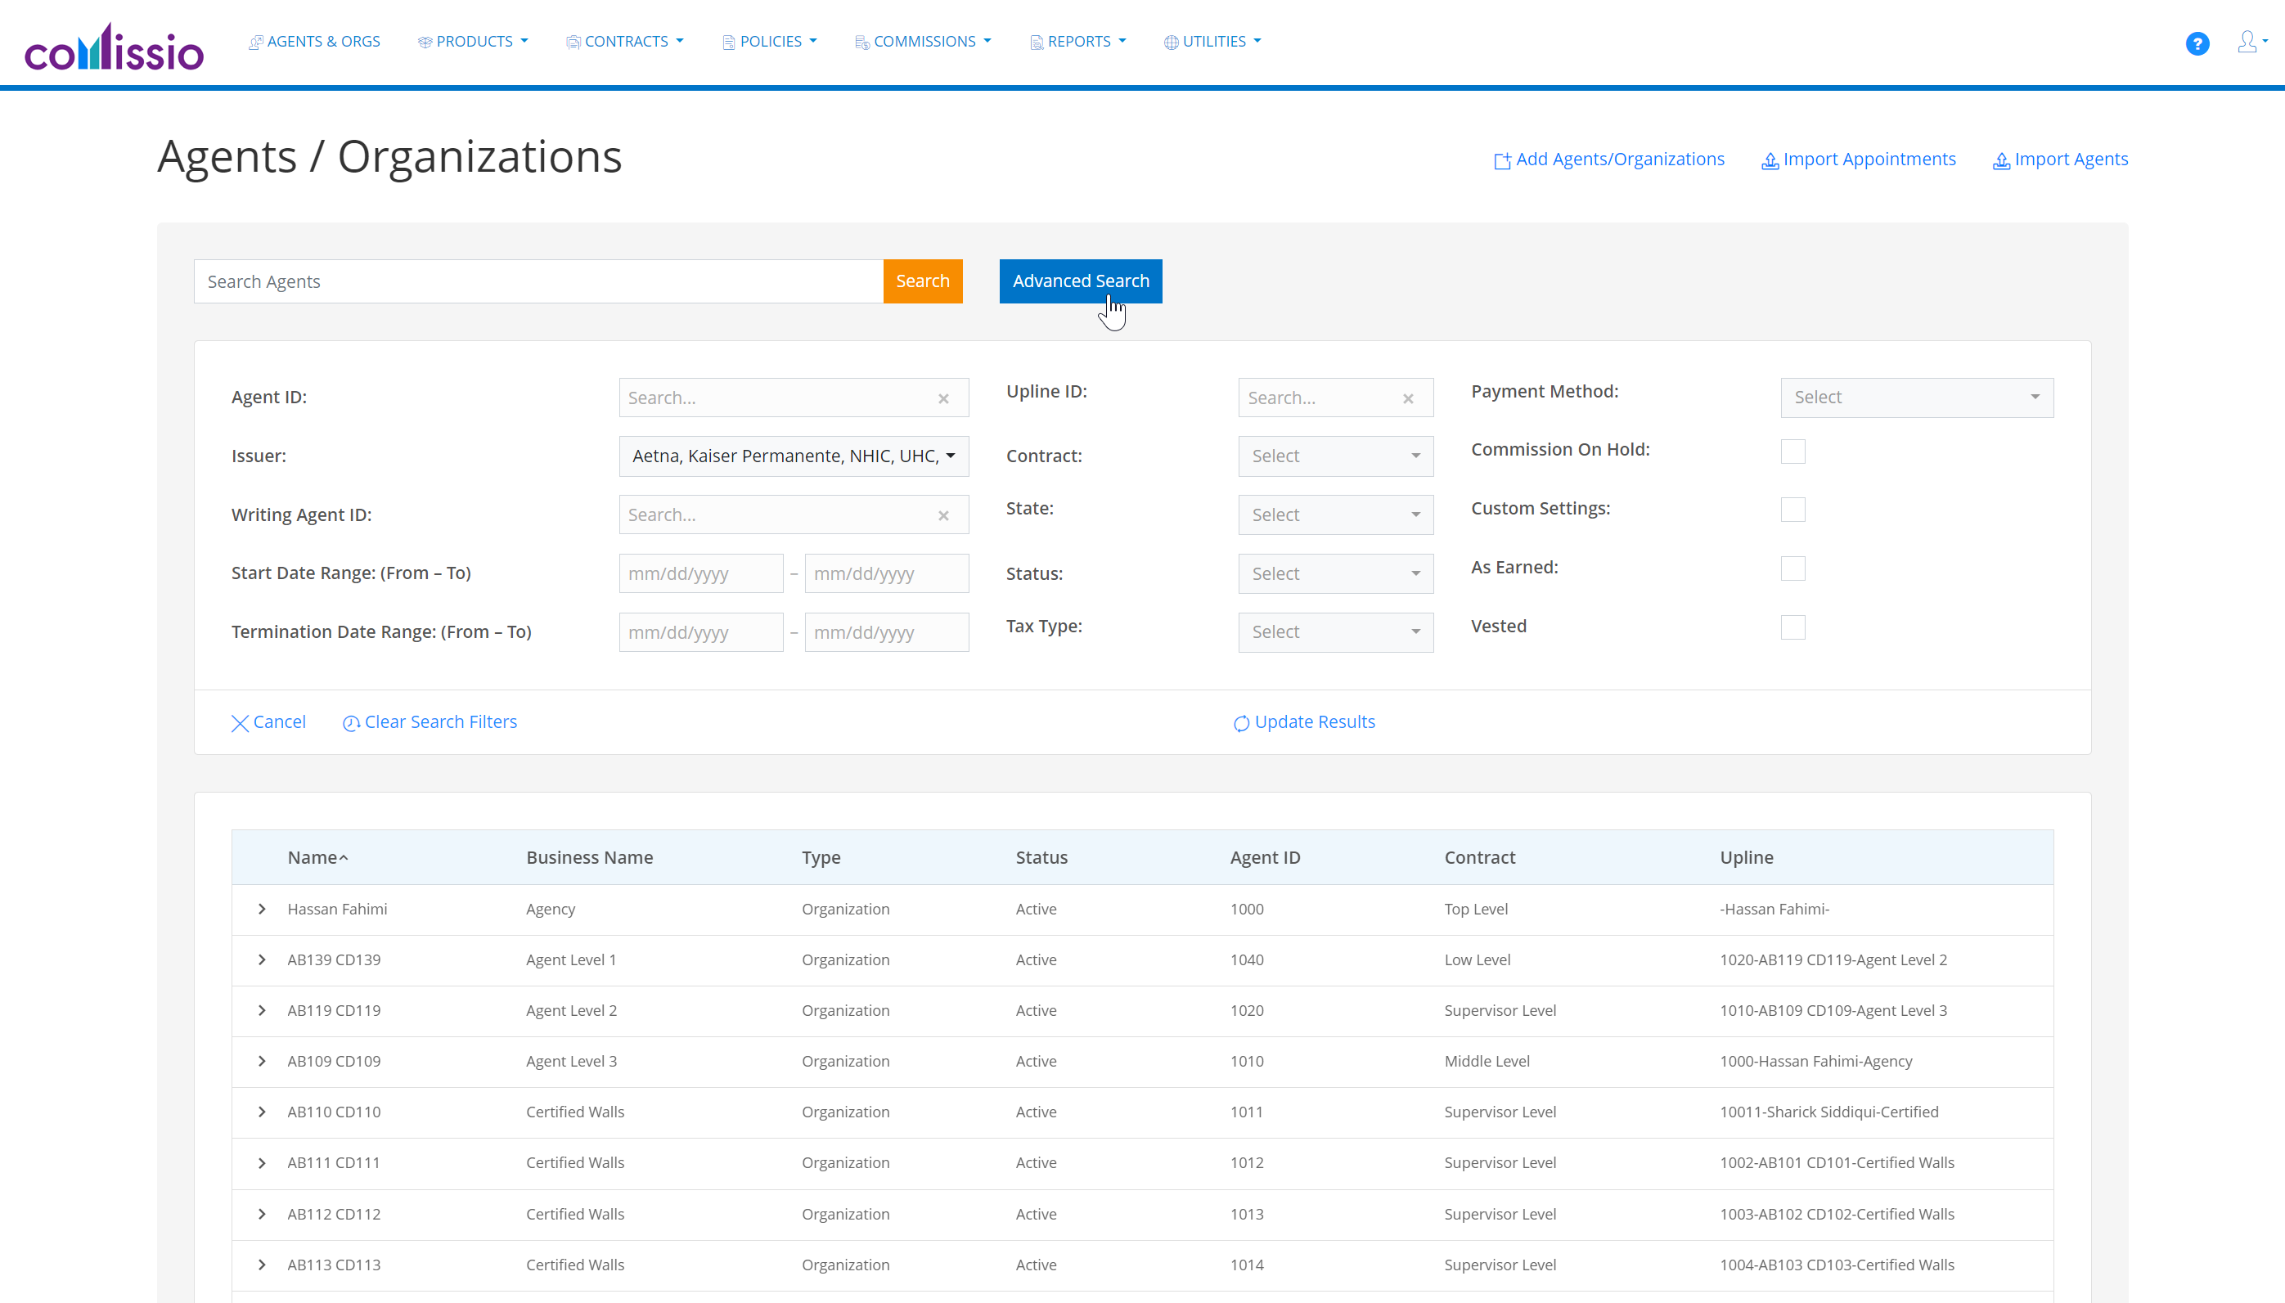The width and height of the screenshot is (2285, 1303).
Task: Sort by the Contract column header
Action: click(1479, 857)
